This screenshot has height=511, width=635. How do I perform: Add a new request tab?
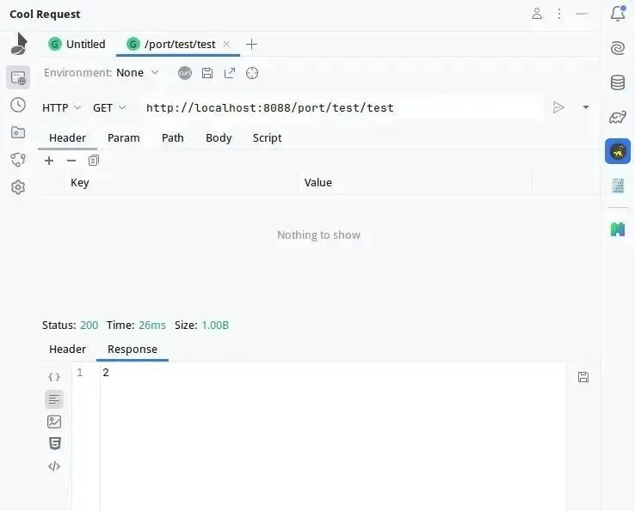tap(251, 44)
